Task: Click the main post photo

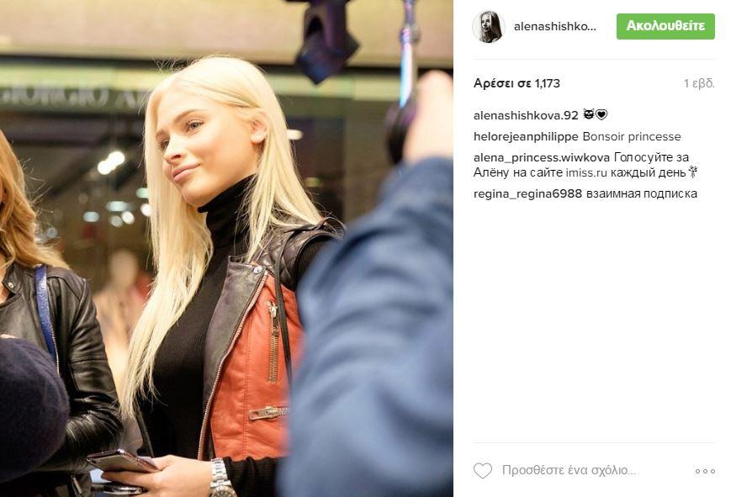Action: [x=226, y=249]
